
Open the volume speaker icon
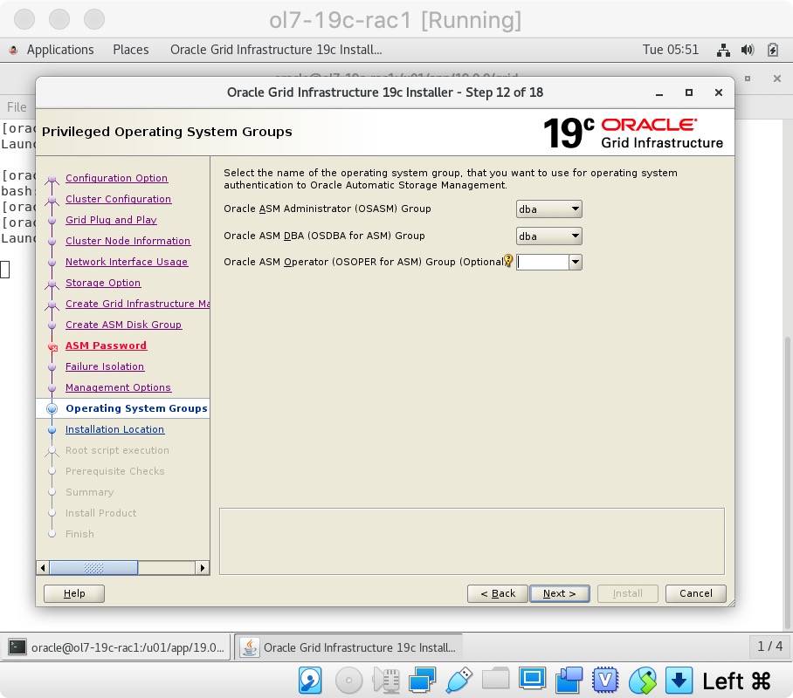[x=748, y=50]
